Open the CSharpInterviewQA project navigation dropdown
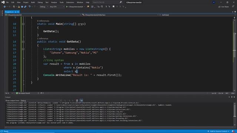 pyautogui.click(x=43, y=15)
